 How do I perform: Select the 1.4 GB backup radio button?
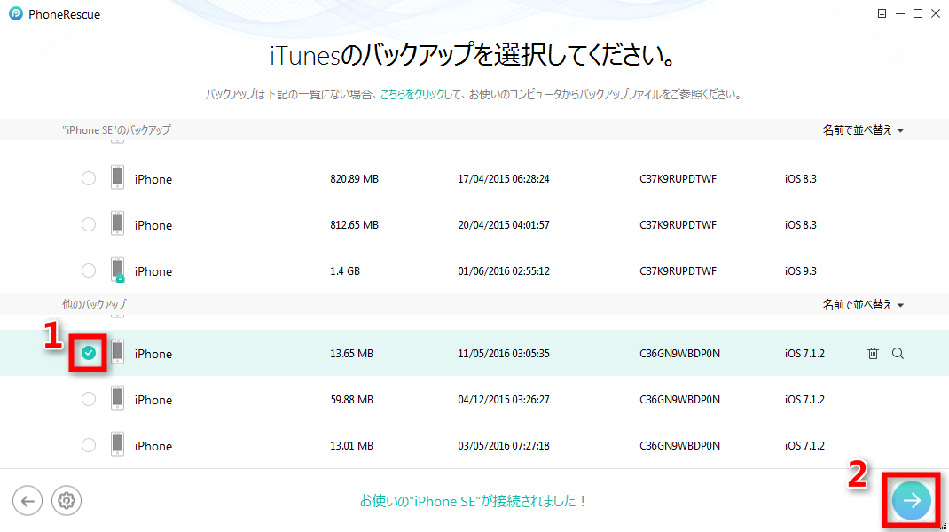pyautogui.click(x=89, y=270)
